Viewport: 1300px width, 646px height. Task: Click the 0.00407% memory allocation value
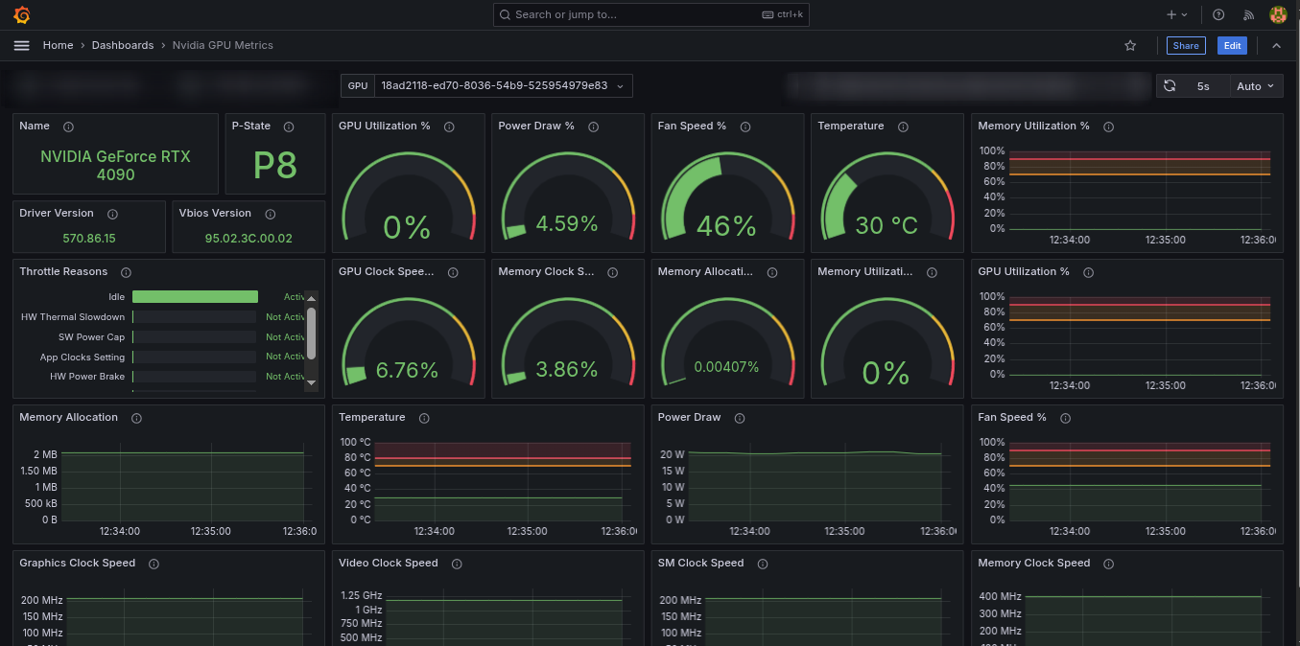click(x=726, y=367)
